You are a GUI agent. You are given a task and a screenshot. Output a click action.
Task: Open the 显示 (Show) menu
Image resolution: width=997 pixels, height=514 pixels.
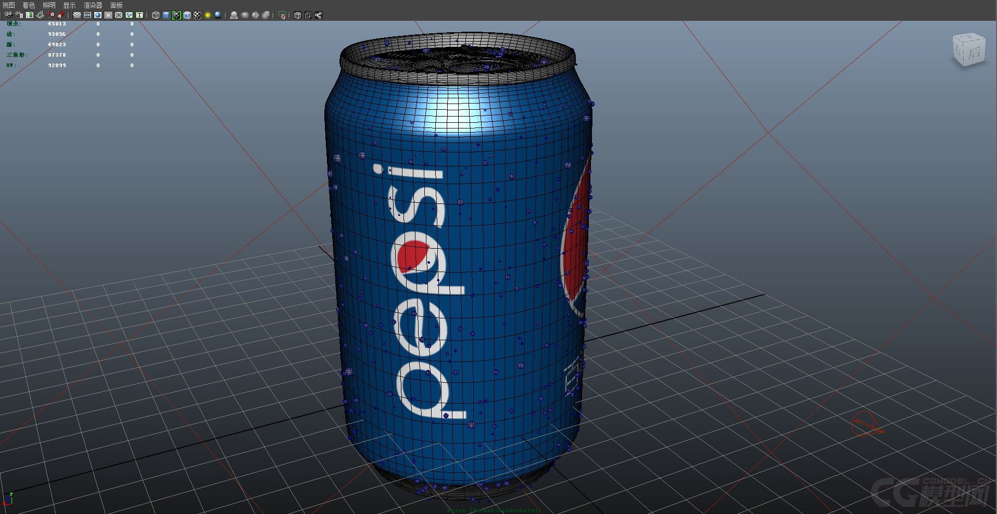(69, 5)
